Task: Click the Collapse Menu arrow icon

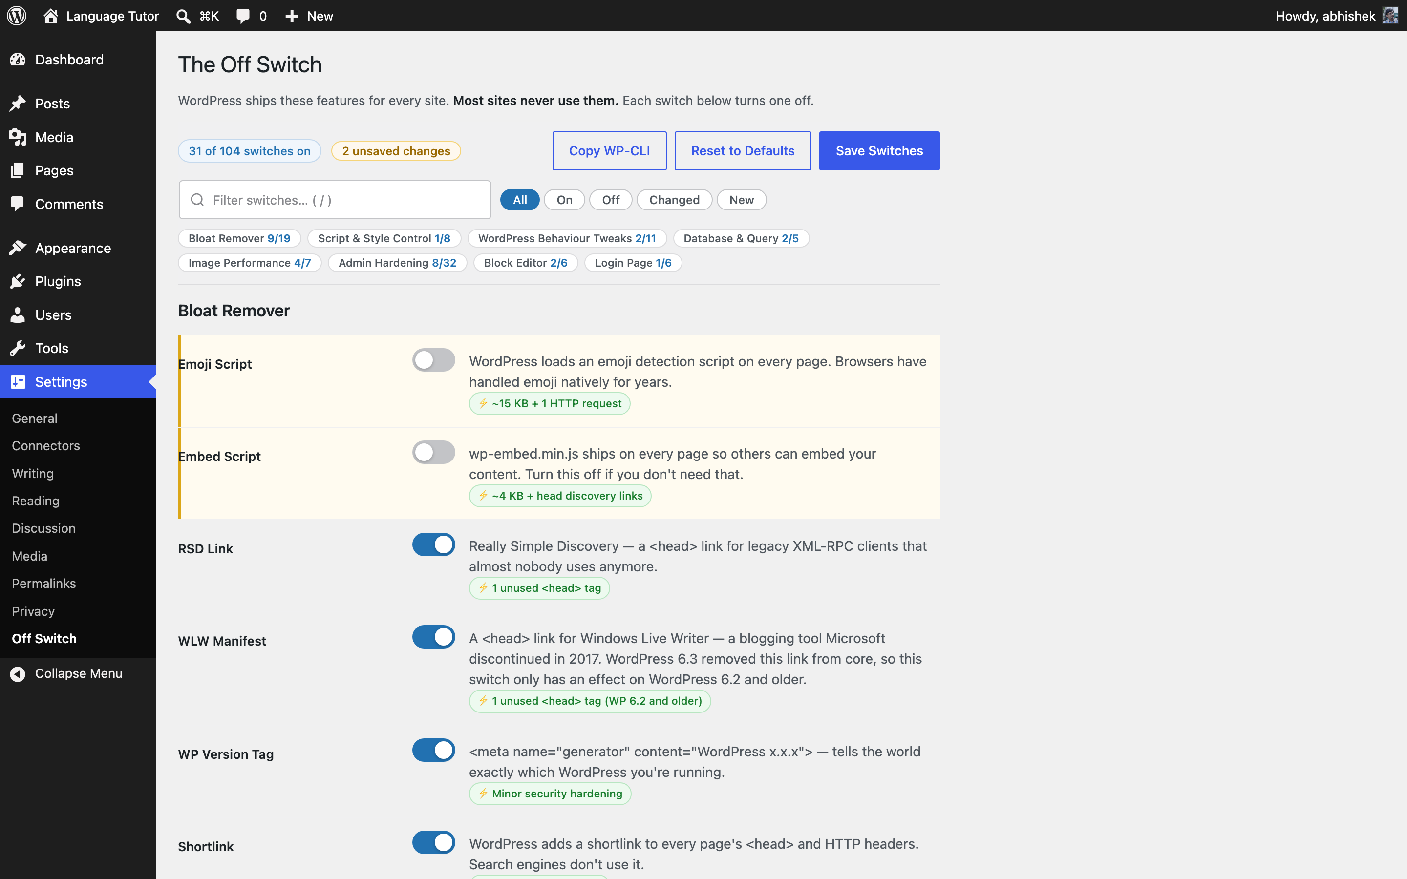Action: (18, 674)
